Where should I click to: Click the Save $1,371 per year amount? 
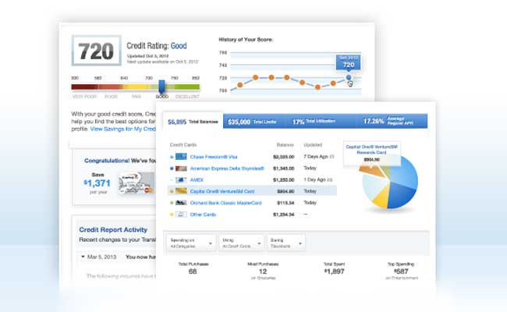[97, 183]
